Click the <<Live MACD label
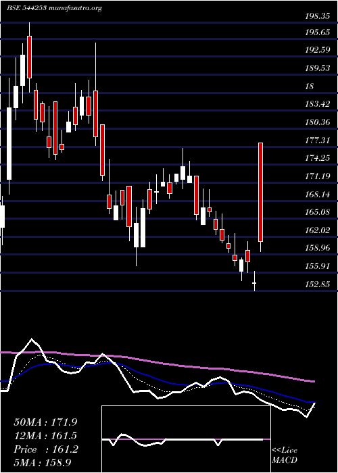338x473 pixels. (285, 455)
